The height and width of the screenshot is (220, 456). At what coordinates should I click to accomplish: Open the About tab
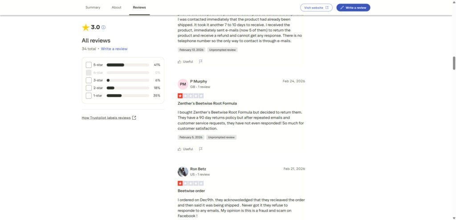(116, 8)
